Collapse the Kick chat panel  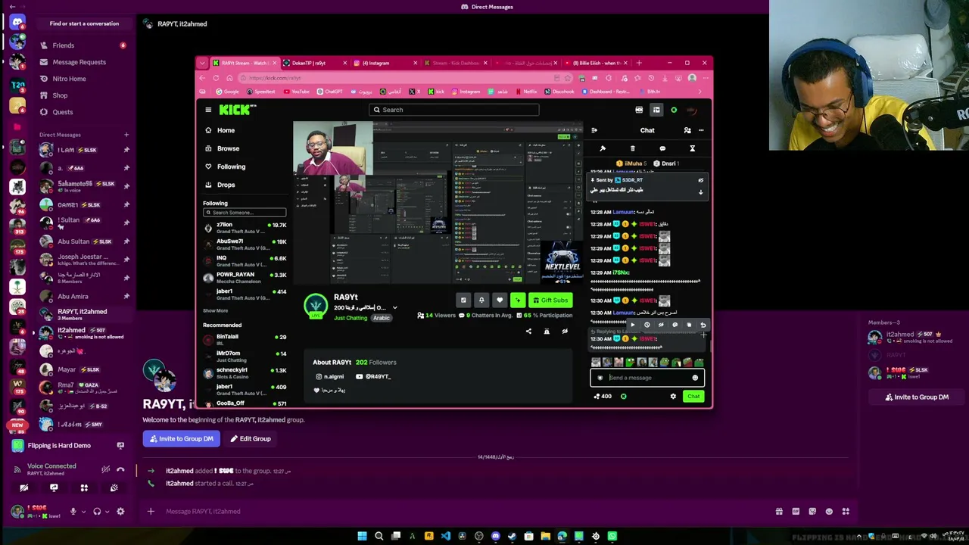point(594,130)
